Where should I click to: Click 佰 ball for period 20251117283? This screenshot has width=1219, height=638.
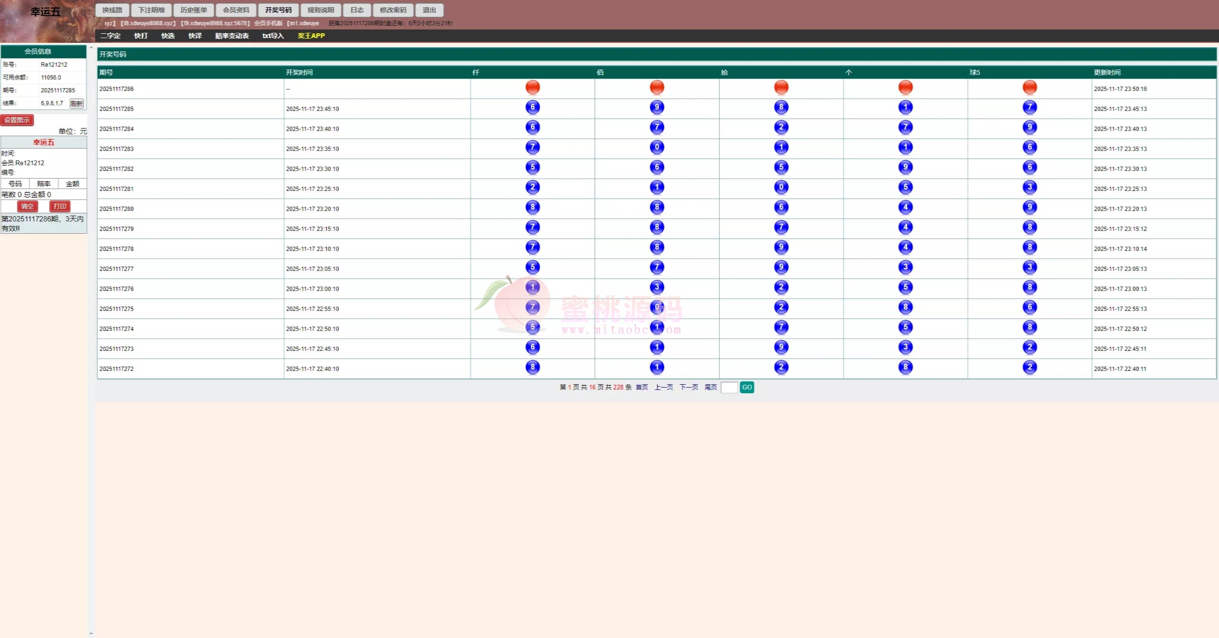(x=657, y=148)
